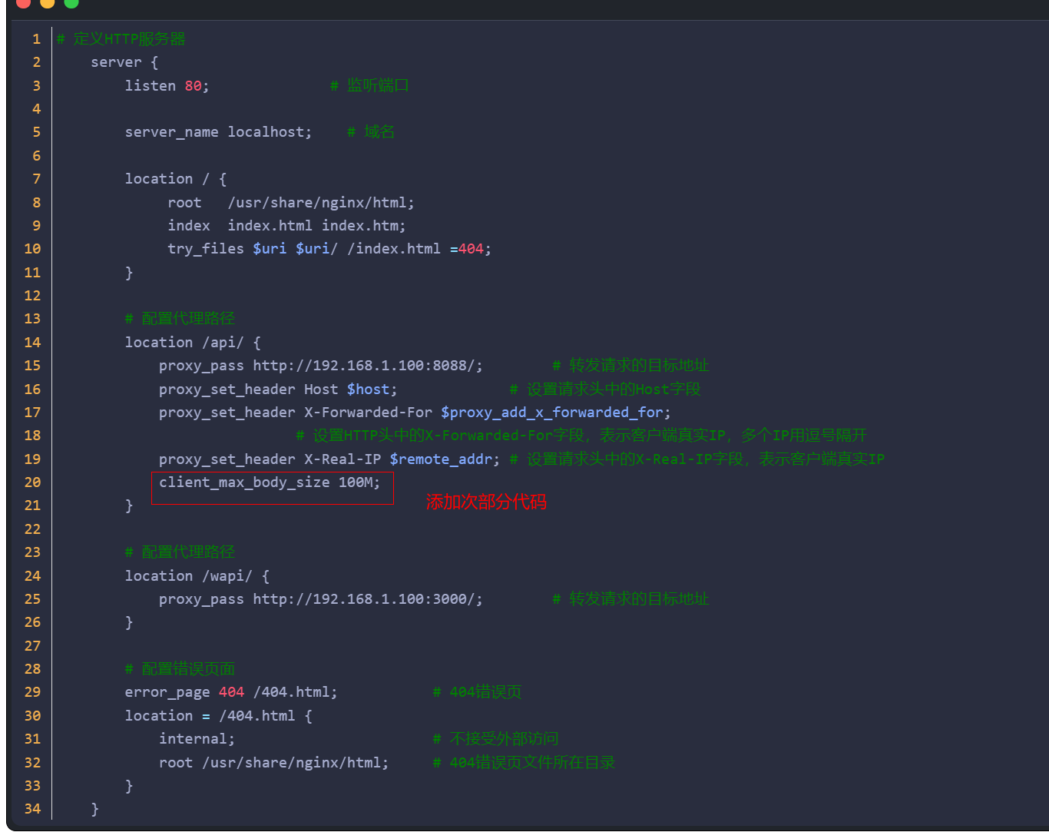
Task: Click the 'internal;' directive
Action: pyautogui.click(x=197, y=739)
